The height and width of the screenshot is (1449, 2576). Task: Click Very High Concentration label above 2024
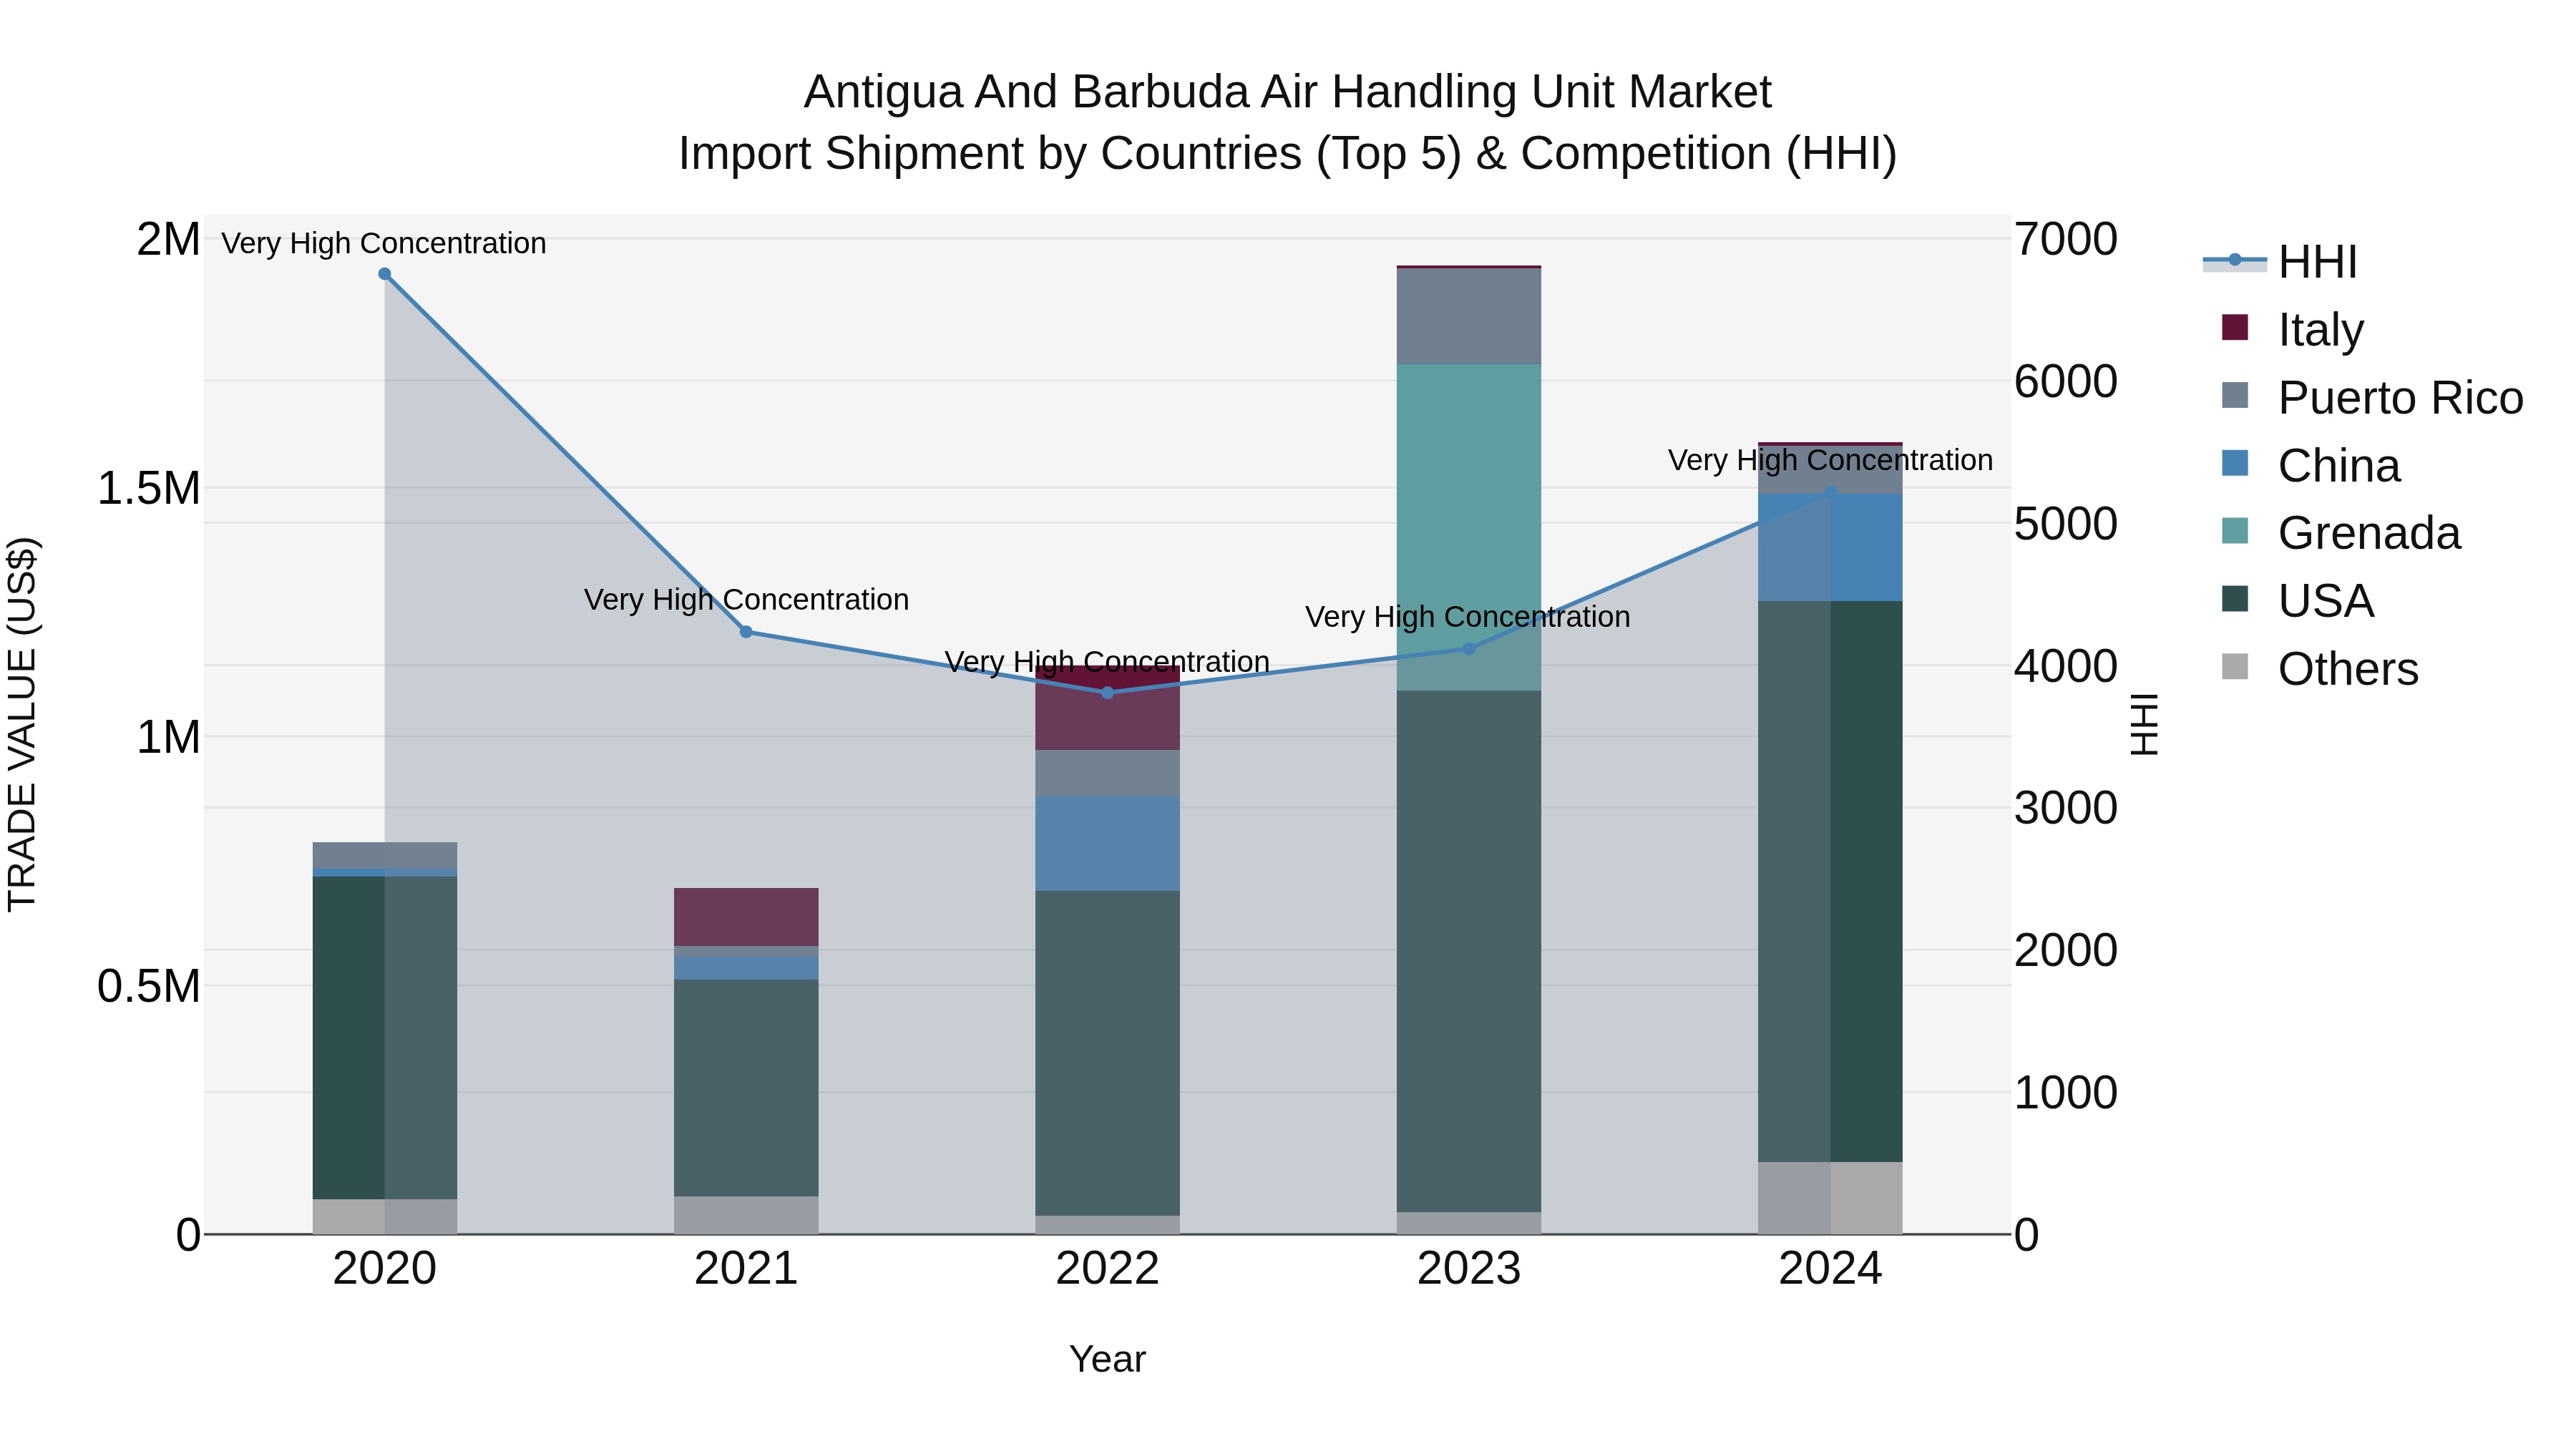click(1830, 460)
